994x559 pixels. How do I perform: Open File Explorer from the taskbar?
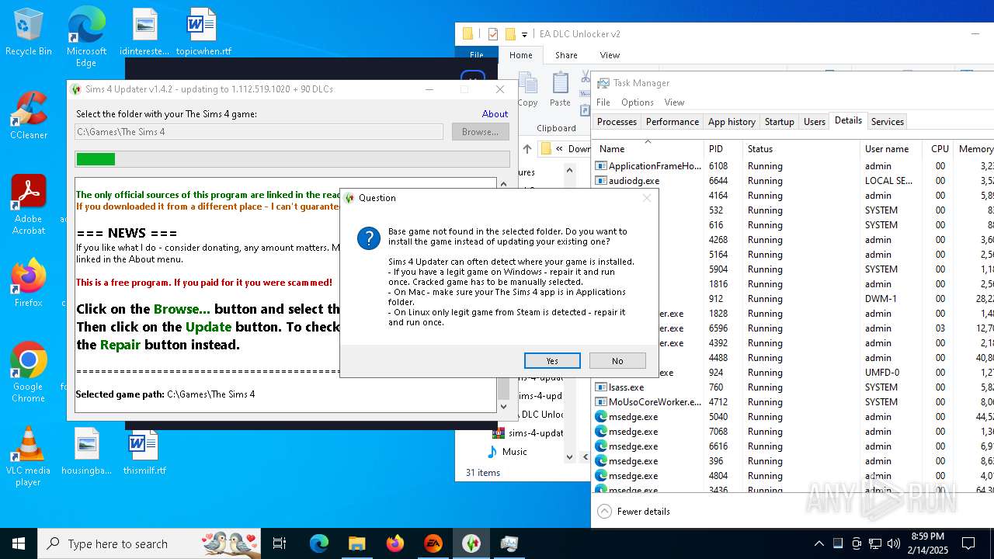[x=356, y=543]
